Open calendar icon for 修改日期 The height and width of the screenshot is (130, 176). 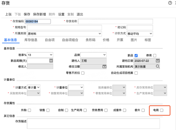[x=104, y=66]
